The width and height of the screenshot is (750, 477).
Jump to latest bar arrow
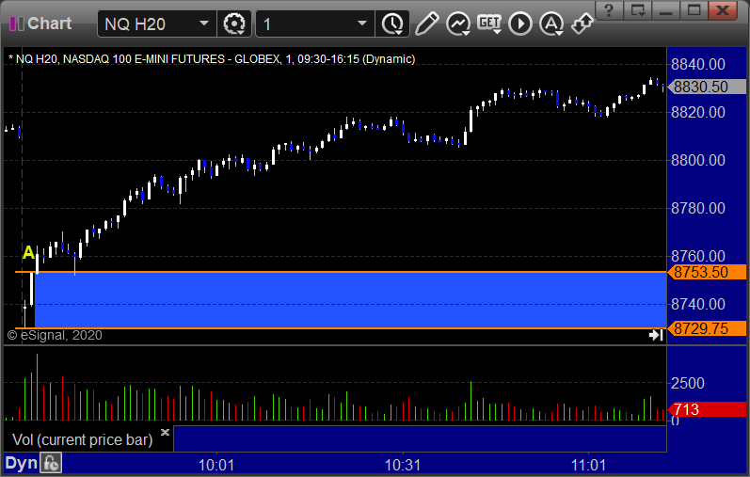(x=656, y=335)
